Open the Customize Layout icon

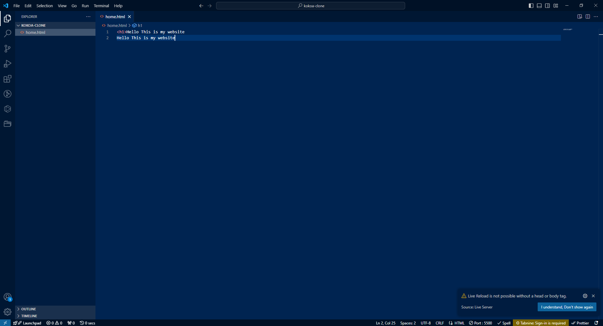pos(556,6)
